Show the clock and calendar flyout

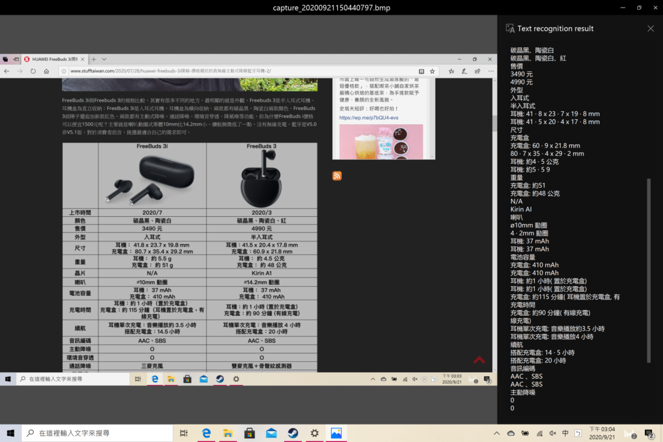(x=602, y=433)
